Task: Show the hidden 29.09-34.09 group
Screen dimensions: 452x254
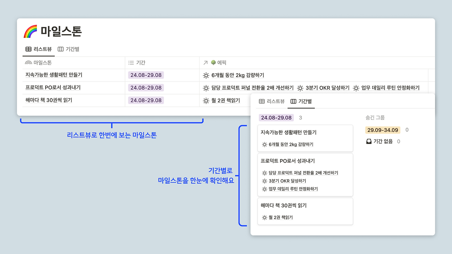Action: point(382,130)
